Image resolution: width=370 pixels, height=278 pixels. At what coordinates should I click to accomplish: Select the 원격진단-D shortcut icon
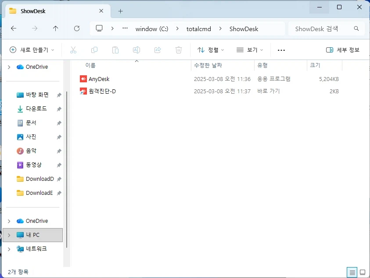tap(83, 91)
